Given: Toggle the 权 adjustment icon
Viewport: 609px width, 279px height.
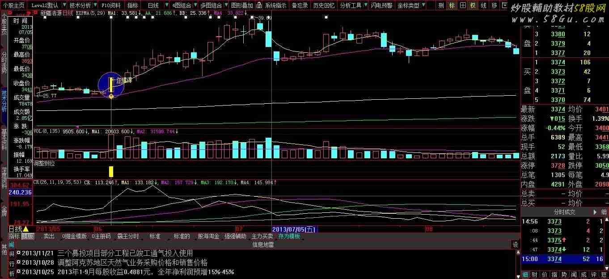Looking at the screenshot, I should point(473,5).
